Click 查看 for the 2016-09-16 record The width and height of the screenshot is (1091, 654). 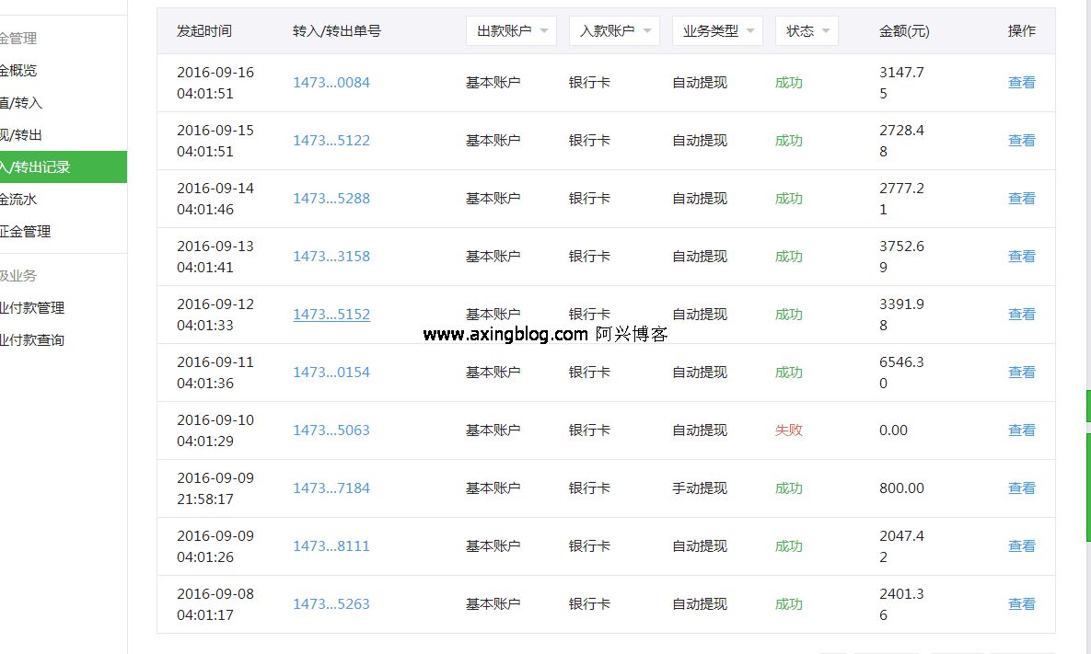(x=1021, y=83)
